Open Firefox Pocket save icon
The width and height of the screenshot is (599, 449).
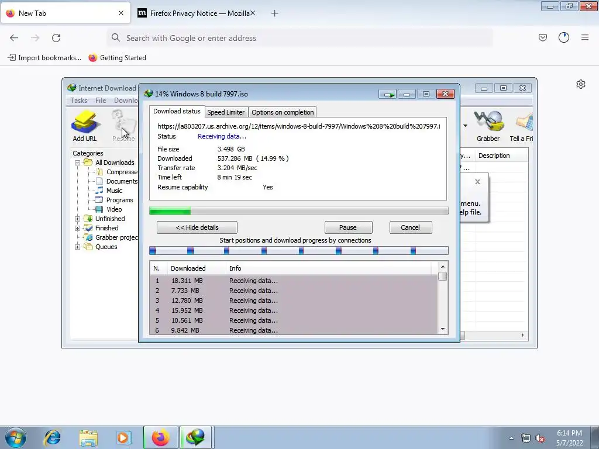pos(542,37)
